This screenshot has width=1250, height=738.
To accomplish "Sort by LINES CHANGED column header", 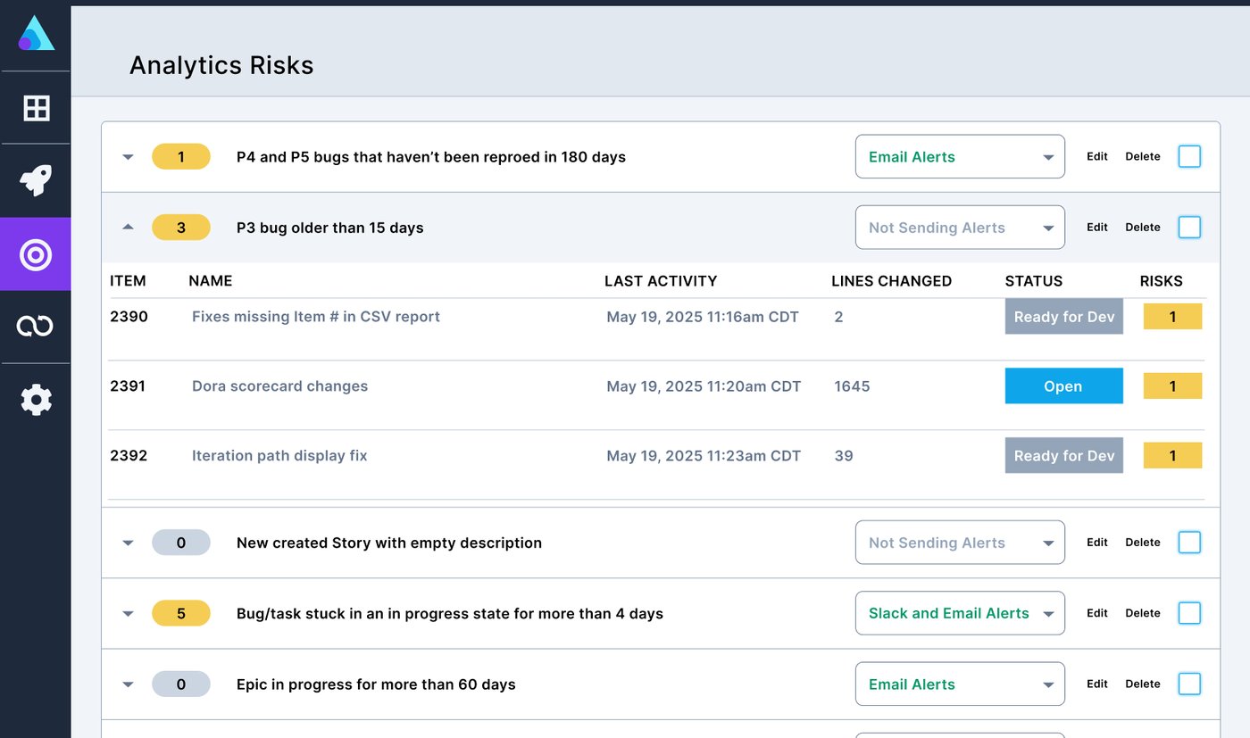I will point(891,281).
